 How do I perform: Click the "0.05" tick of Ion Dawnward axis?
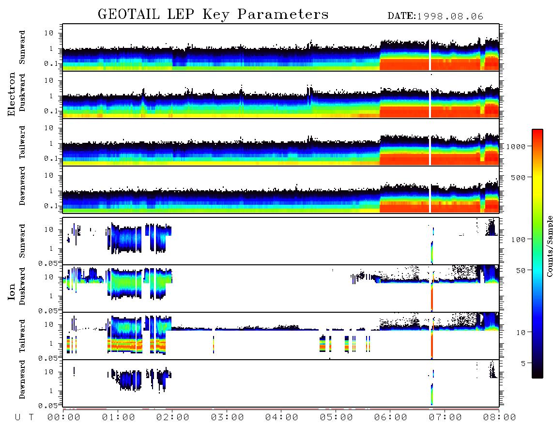click(47, 406)
